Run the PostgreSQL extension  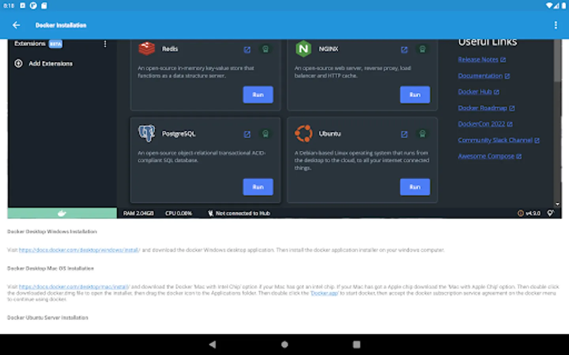[x=258, y=187]
